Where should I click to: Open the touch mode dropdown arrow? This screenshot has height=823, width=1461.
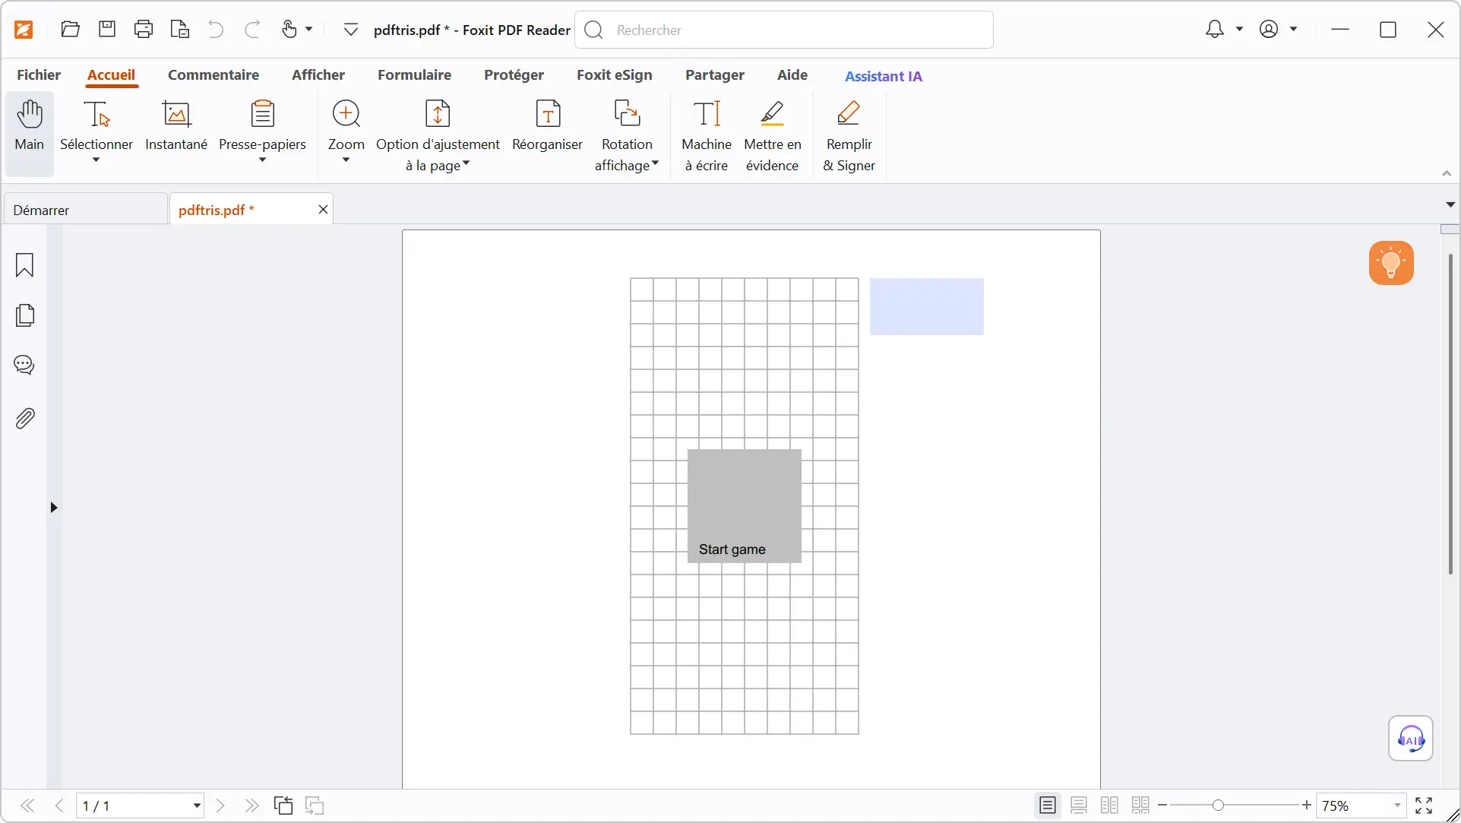point(309,30)
